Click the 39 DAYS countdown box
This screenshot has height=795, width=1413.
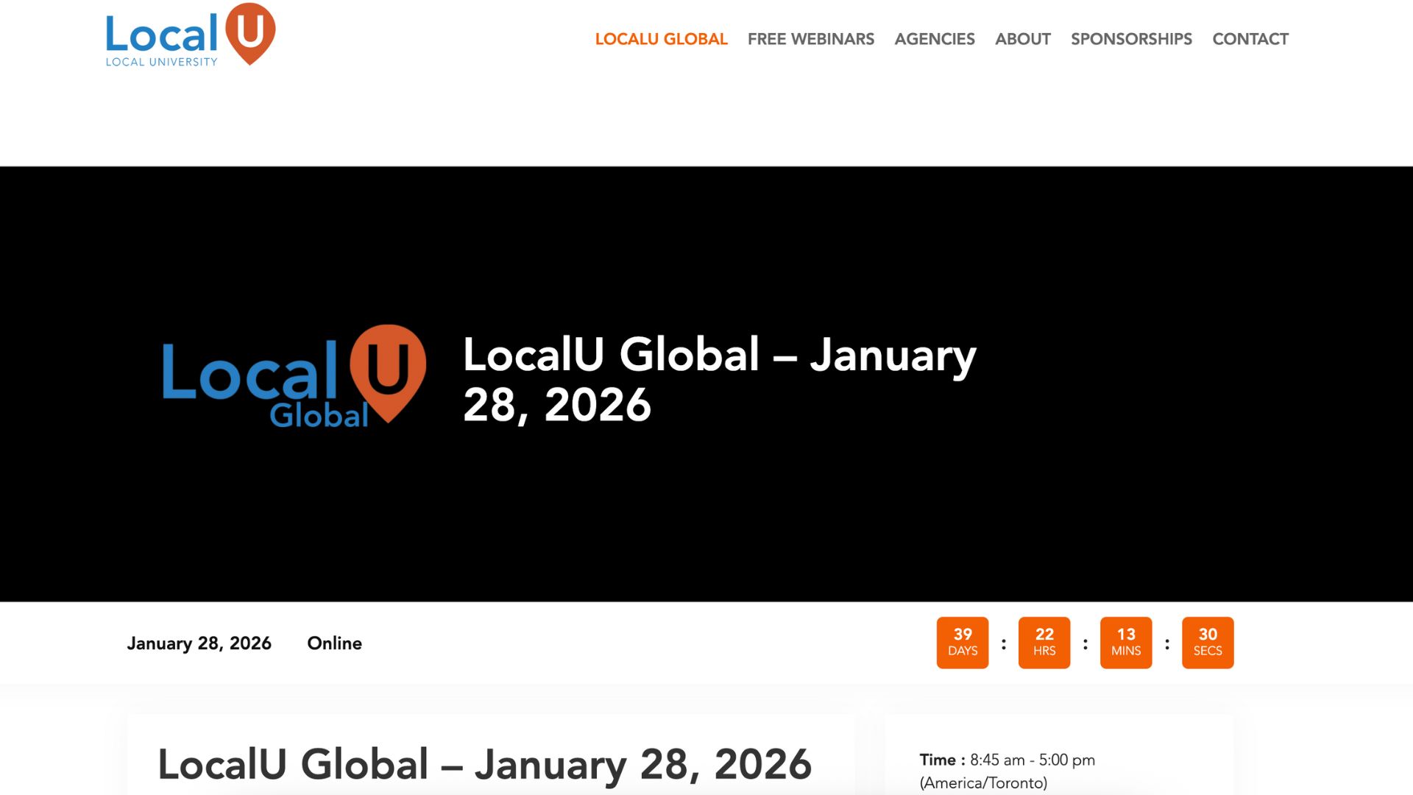point(962,642)
